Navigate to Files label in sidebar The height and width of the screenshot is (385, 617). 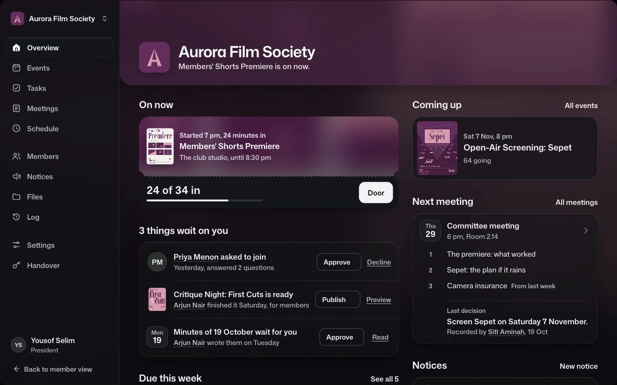[x=35, y=197]
